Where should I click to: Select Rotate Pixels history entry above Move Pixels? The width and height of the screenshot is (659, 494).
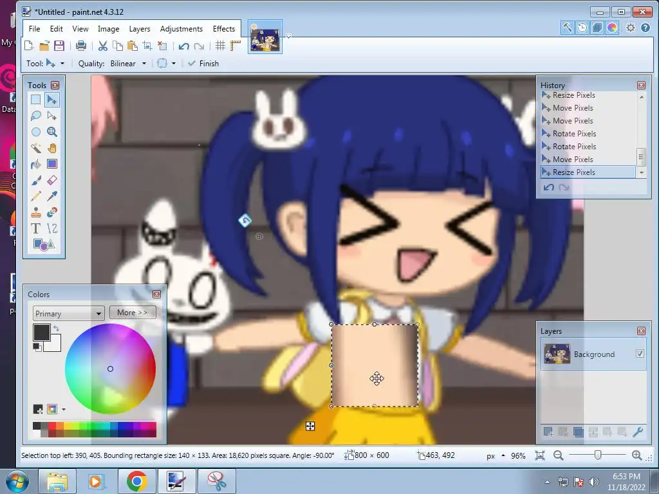[574, 146]
